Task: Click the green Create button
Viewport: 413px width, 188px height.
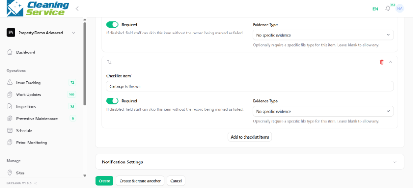Action: (x=104, y=181)
